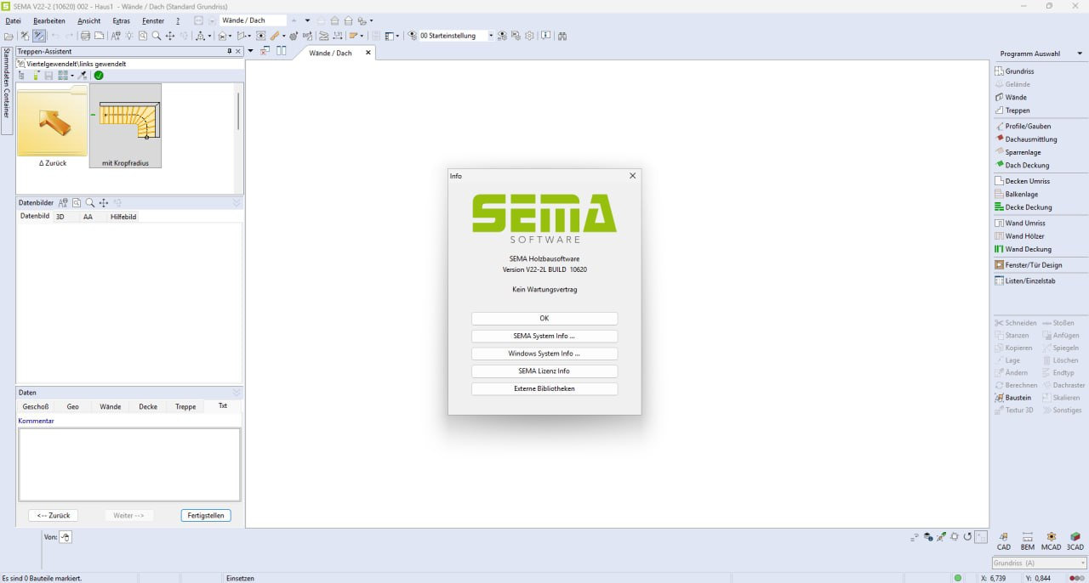
Task: Collapse the Datenbilder panel chevron
Action: point(237,203)
